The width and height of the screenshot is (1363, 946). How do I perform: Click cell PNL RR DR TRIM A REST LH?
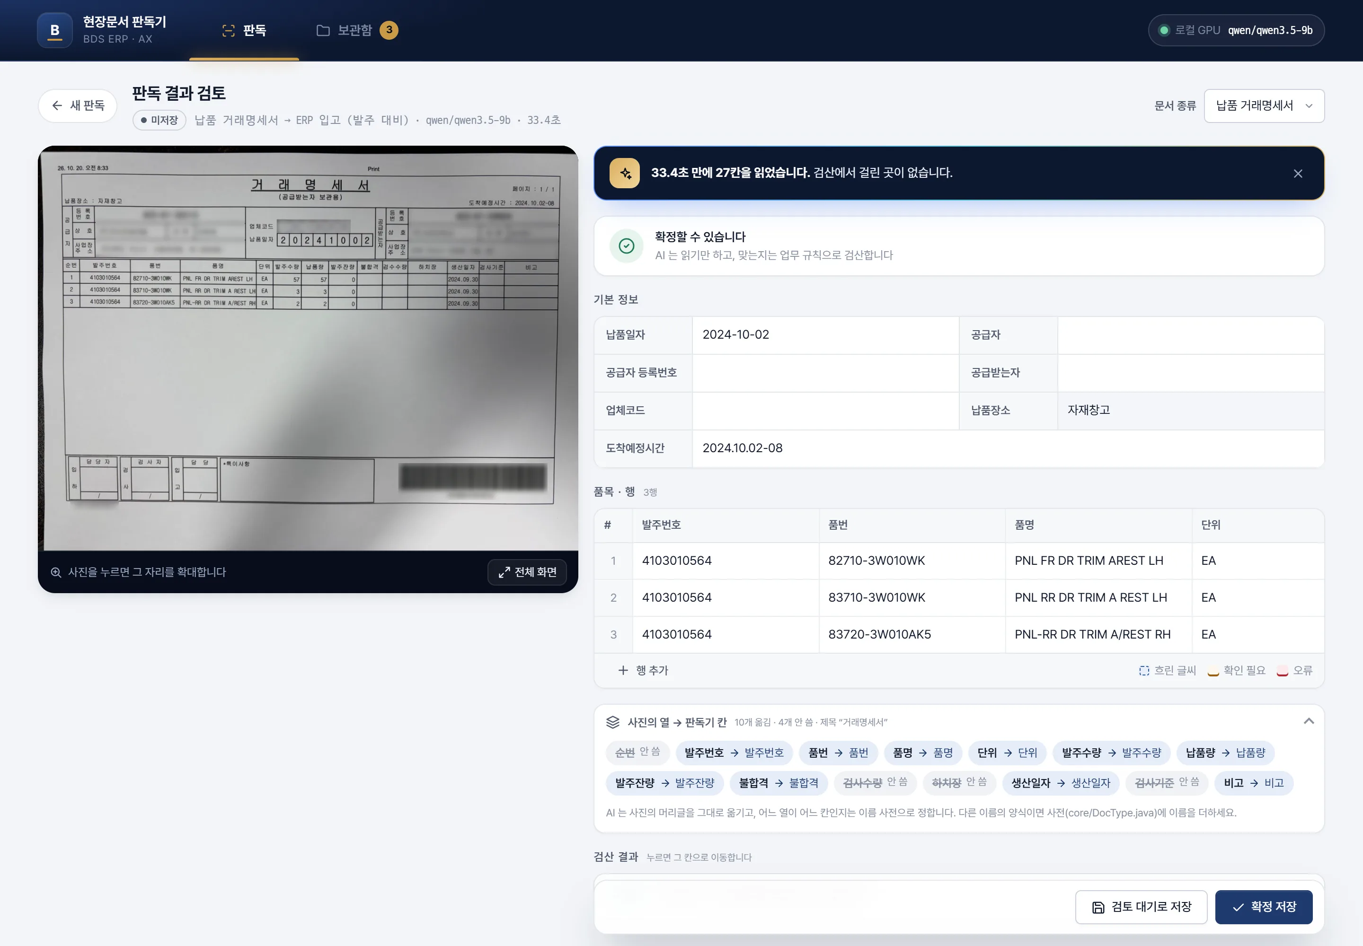[x=1098, y=597]
